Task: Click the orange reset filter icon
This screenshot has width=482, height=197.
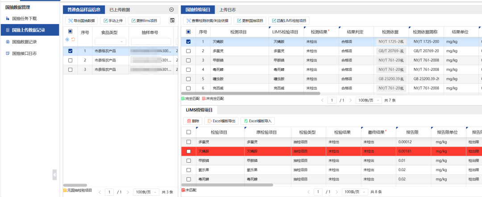Action: 73,40
